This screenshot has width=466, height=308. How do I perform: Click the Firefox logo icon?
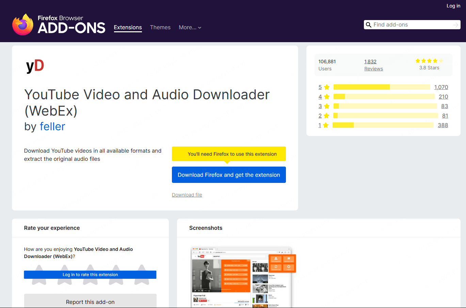point(23,24)
